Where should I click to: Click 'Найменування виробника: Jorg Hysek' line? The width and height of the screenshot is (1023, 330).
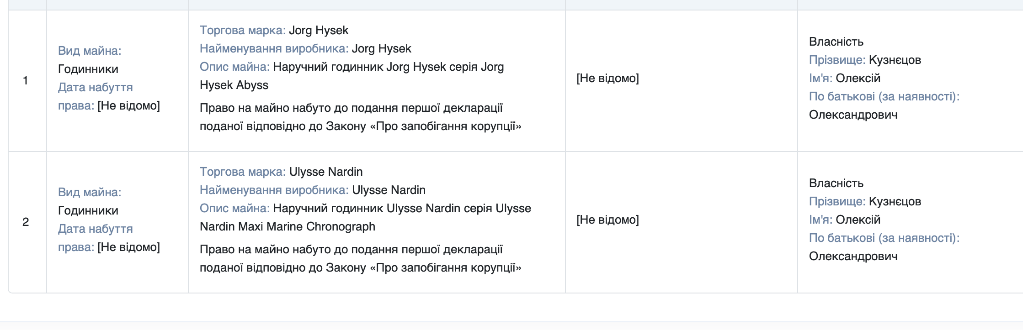[x=305, y=48]
